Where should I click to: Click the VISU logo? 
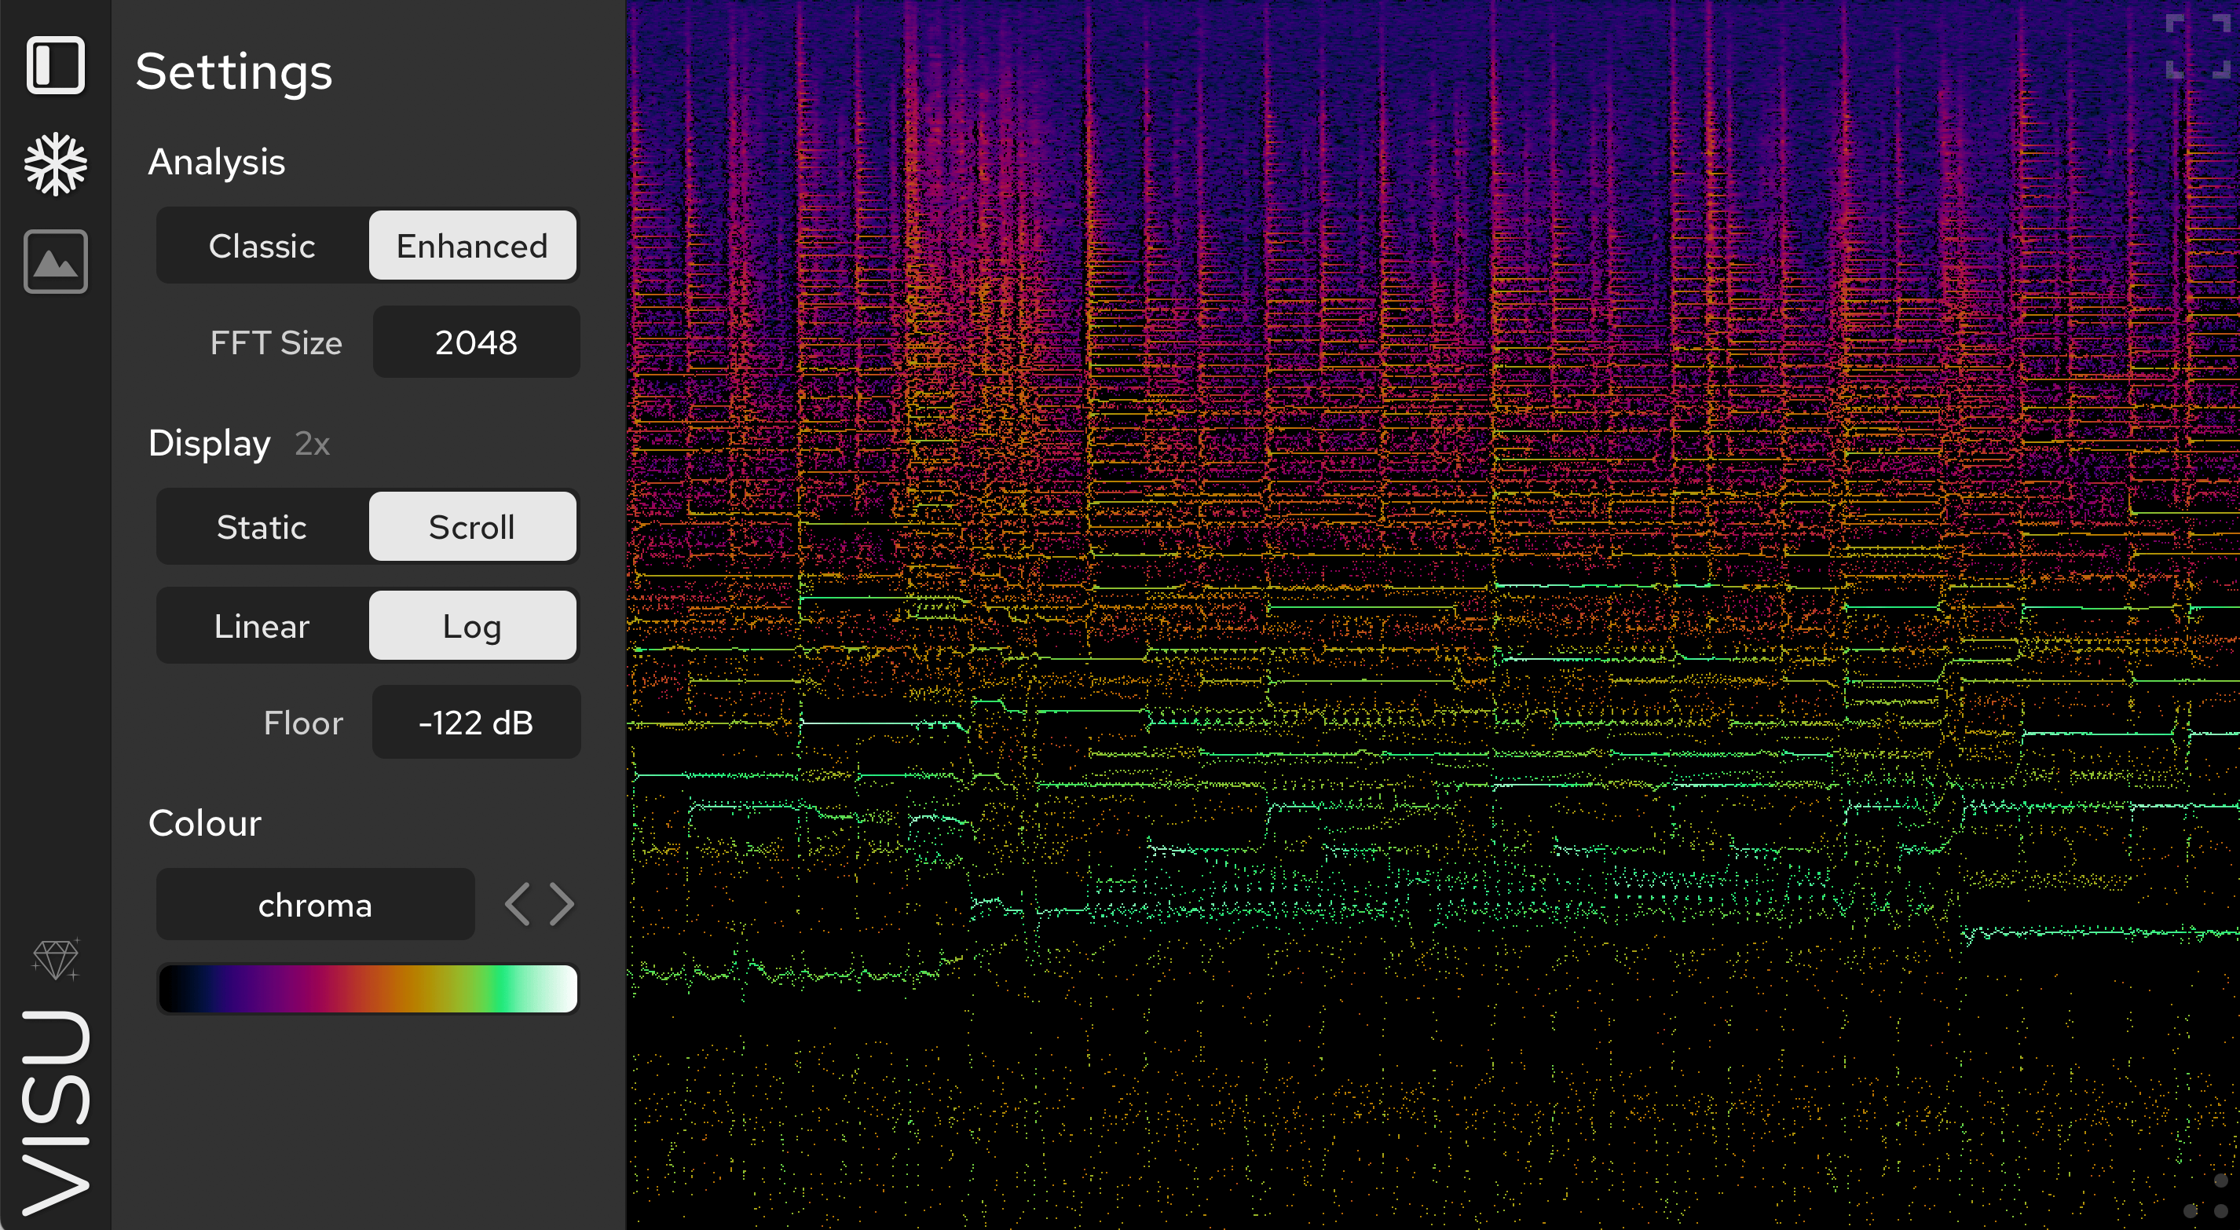click(x=56, y=1112)
